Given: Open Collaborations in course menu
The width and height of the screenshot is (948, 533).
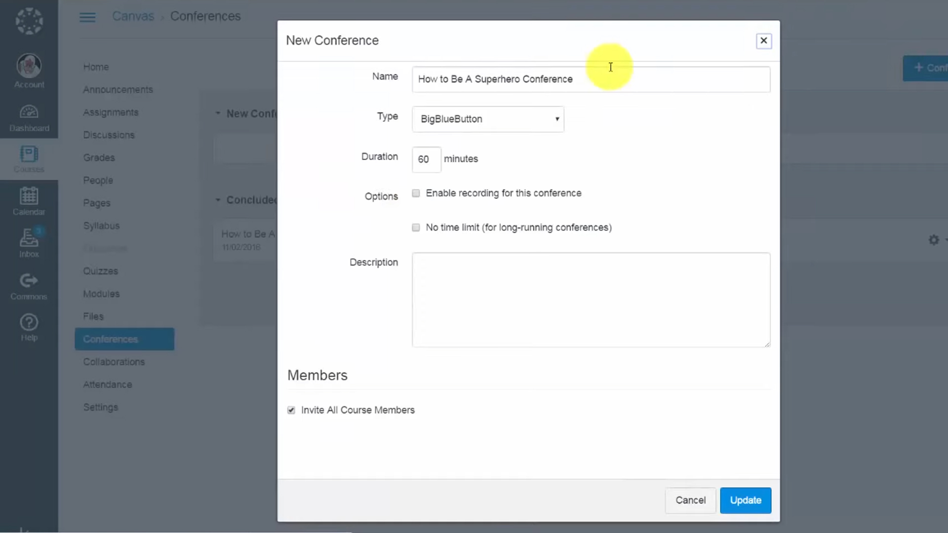Looking at the screenshot, I should (x=114, y=362).
